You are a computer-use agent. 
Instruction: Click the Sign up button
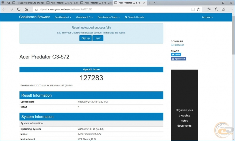[85, 38]
